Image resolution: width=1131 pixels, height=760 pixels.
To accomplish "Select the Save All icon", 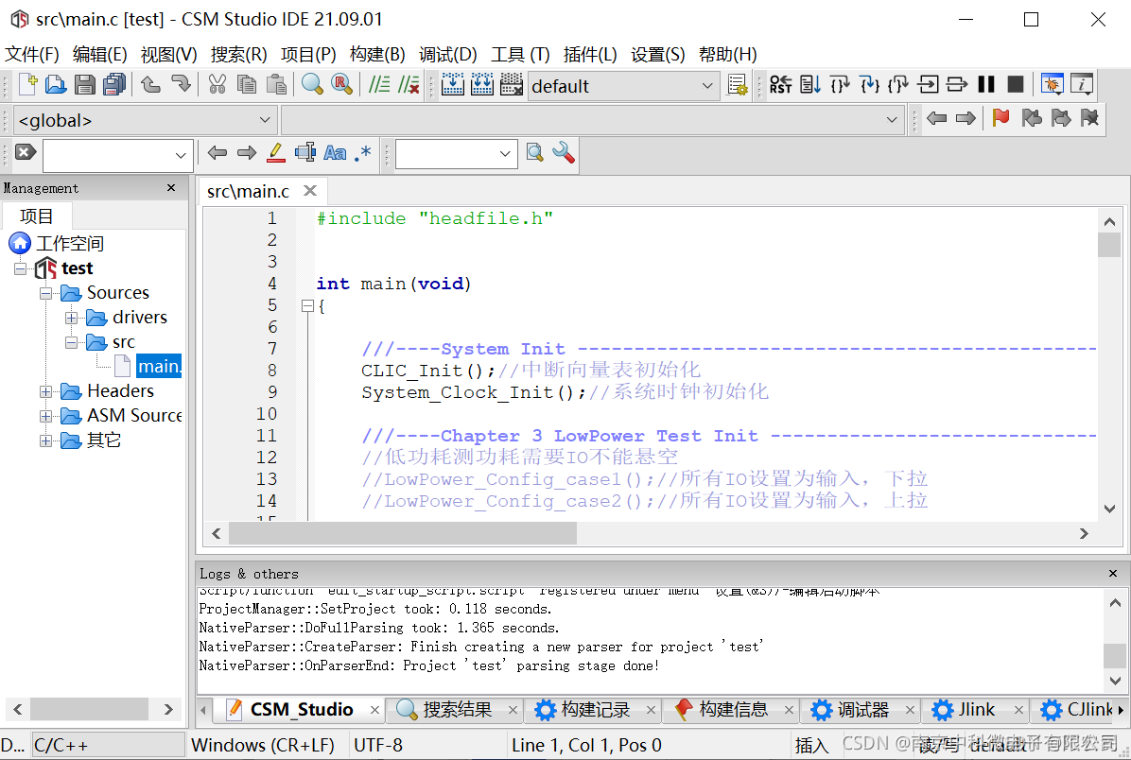I will click(113, 84).
